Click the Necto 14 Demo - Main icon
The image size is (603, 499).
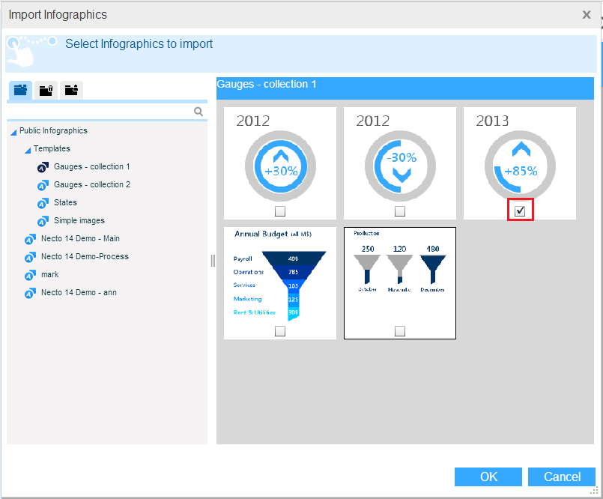click(30, 239)
